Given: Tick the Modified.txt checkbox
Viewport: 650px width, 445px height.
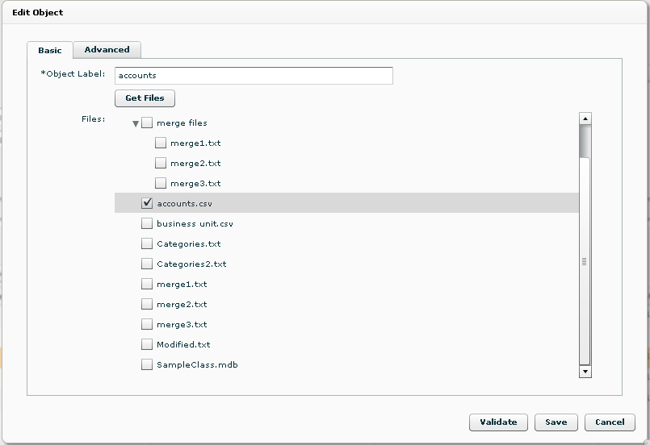Looking at the screenshot, I should [147, 344].
